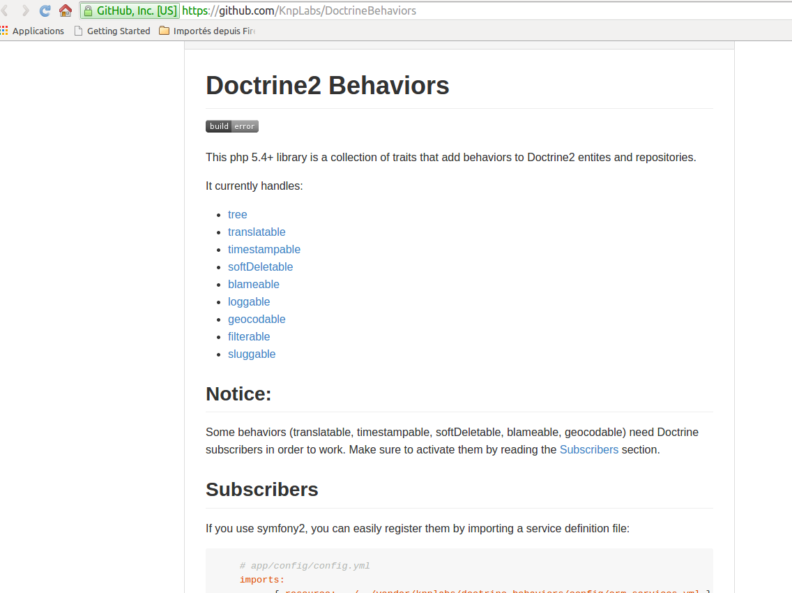Click the '# app/config/config.yml' code comment

pyautogui.click(x=305, y=566)
